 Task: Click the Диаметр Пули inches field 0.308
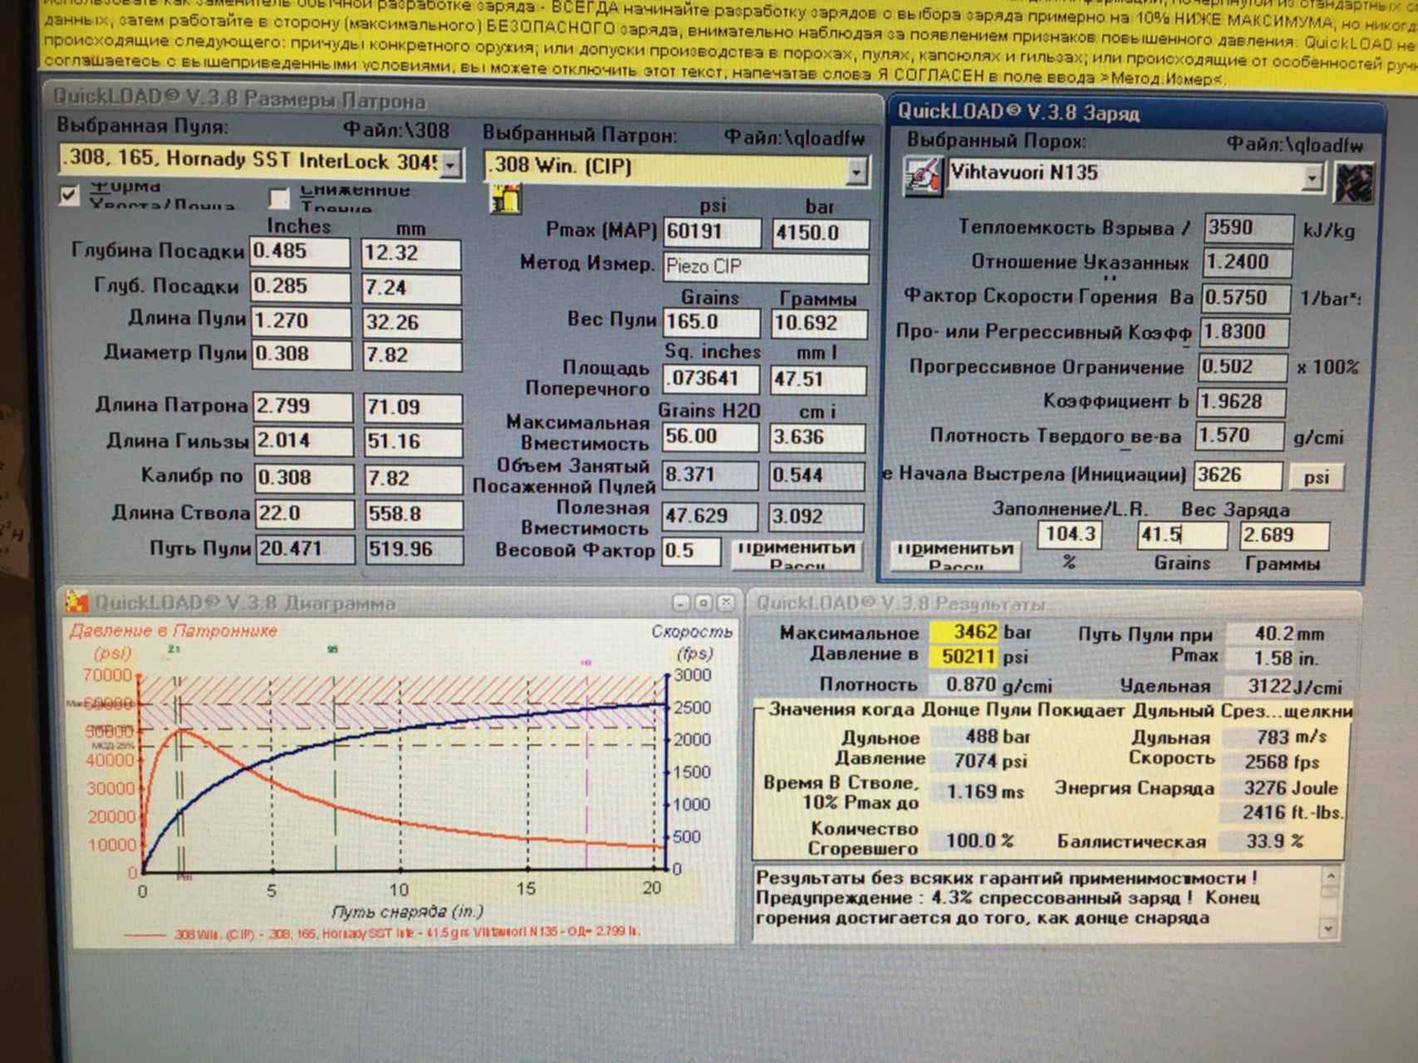[302, 355]
